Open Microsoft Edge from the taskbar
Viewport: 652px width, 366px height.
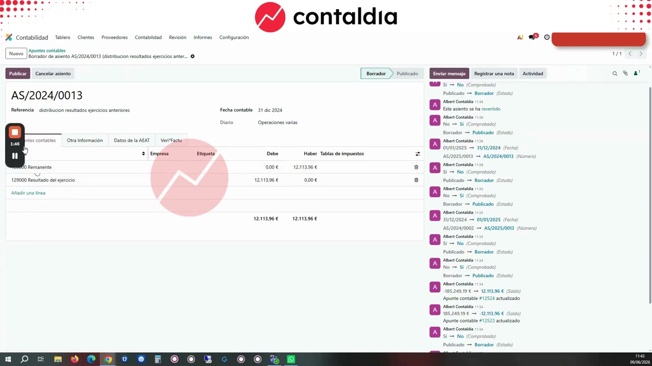pos(91,359)
